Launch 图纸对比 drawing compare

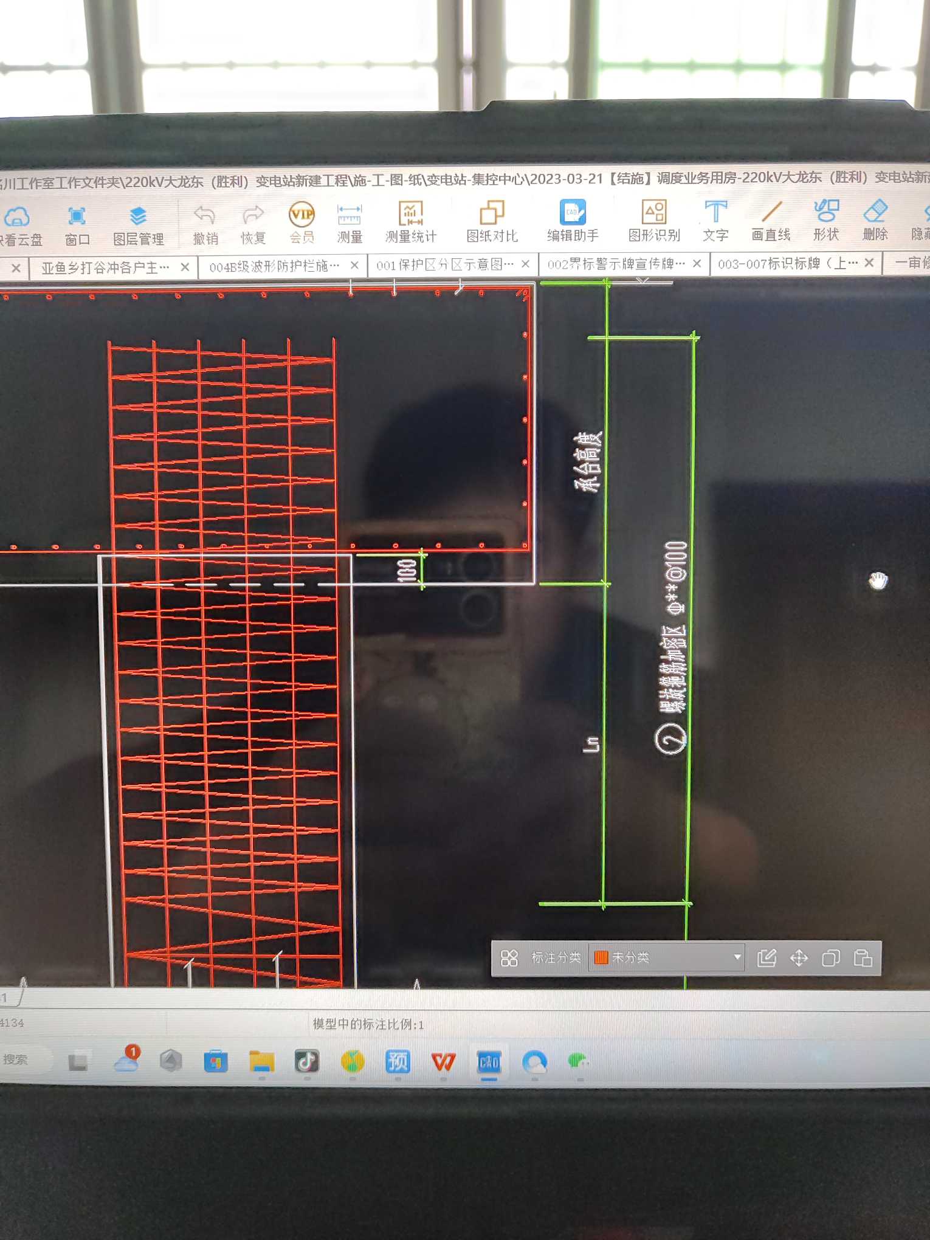coord(492,222)
